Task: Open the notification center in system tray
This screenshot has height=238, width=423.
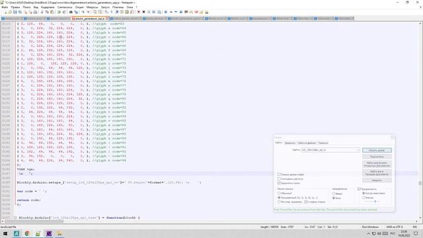Action: [416, 233]
